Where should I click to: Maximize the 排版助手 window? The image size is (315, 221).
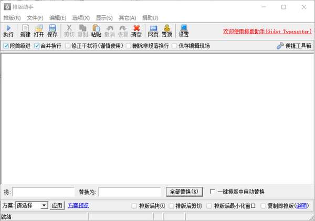283,7
